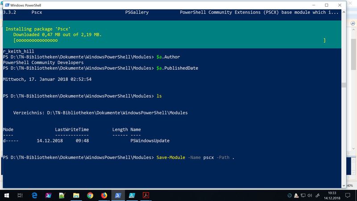Click the 'r_keith_hill' output text

click(18, 51)
